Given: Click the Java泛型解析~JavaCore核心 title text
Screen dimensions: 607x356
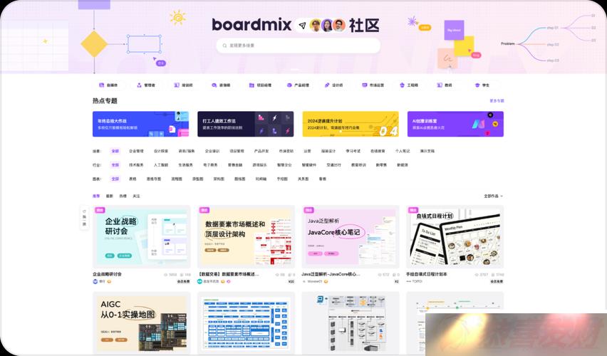Looking at the screenshot, I should click(331, 274).
